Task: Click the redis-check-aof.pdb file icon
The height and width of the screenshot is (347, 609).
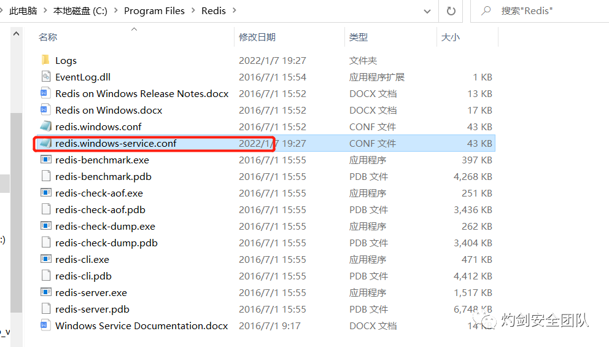Action: [46, 209]
